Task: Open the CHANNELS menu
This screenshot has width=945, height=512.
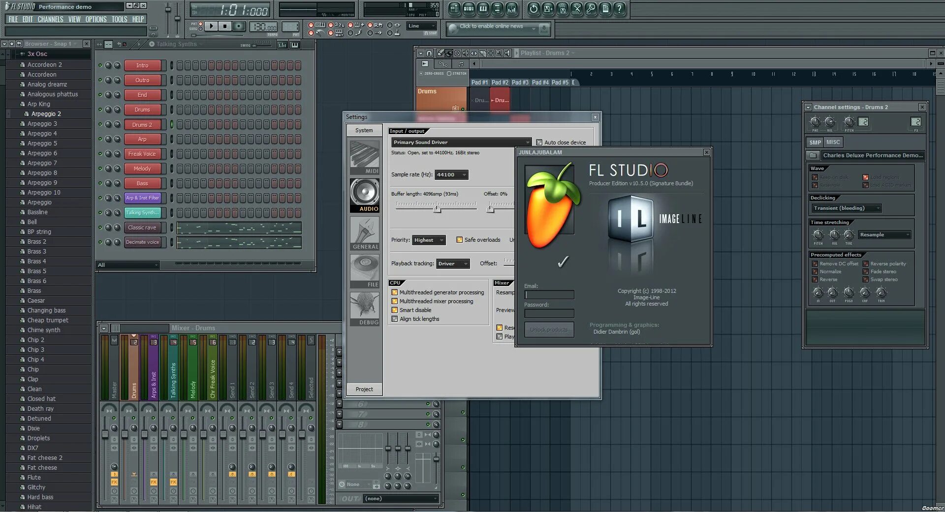Action: point(50,19)
